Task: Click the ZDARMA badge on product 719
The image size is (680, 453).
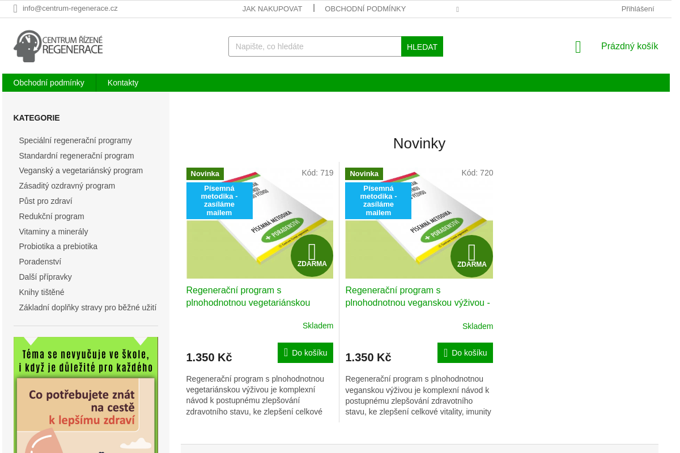Action: coord(311,256)
